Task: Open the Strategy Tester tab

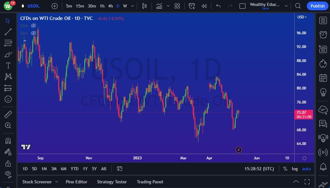Action: [x=112, y=182]
